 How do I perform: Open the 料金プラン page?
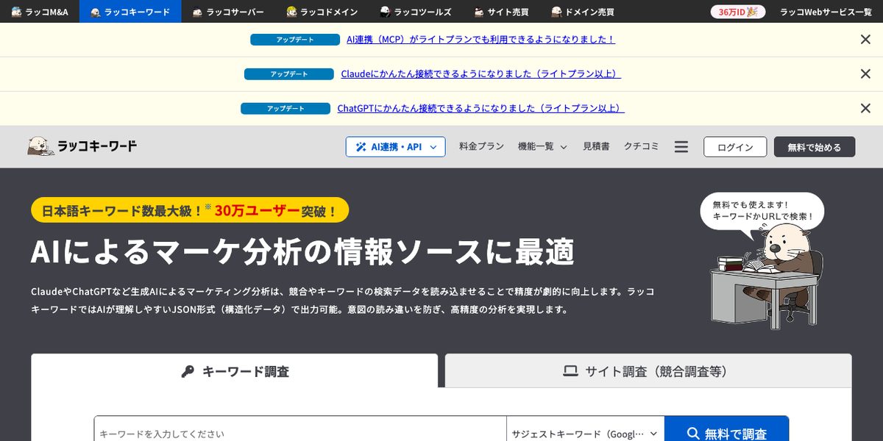481,147
